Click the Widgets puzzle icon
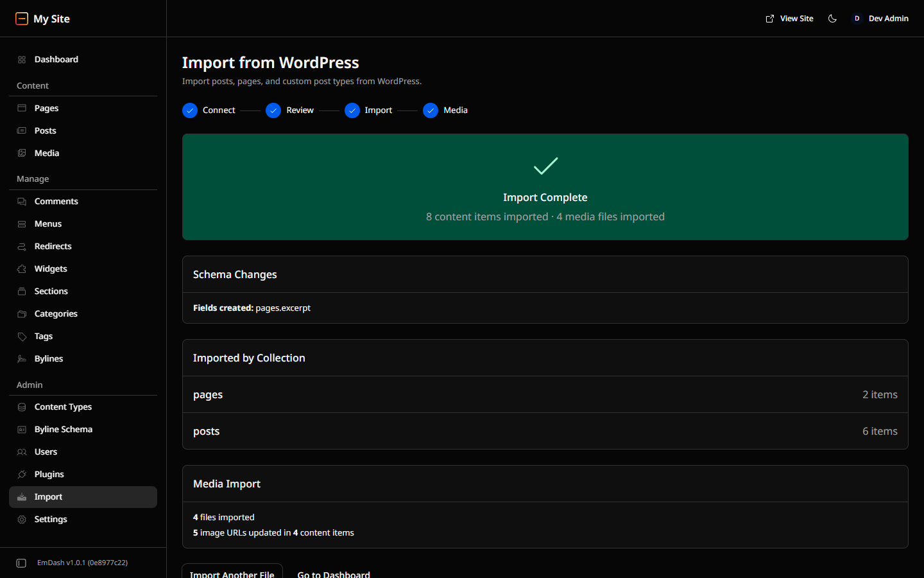 tap(22, 269)
